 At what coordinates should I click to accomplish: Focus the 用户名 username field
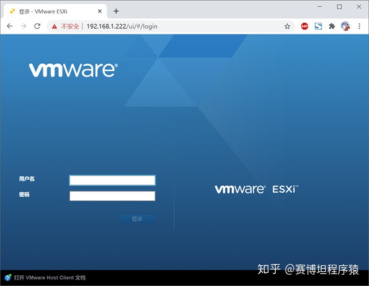coord(113,180)
